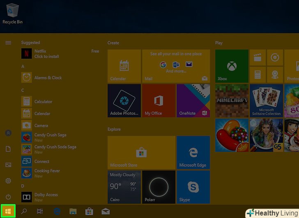This screenshot has width=299, height=218.
Task: Open Pictures from Start sidebar
Action: pyautogui.click(x=8, y=165)
